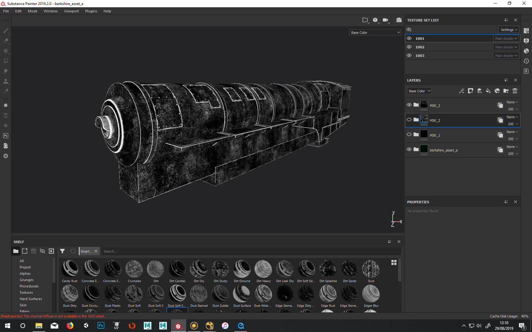
Task: Click the shelf Search field
Action: [x=250, y=251]
